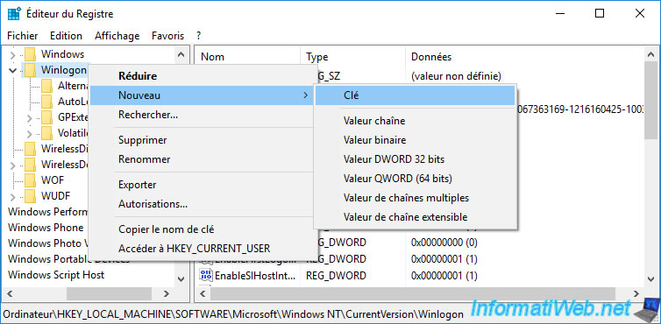This screenshot has height=324, width=661.
Task: Open Nouveau submenu arrow
Action: point(306,95)
